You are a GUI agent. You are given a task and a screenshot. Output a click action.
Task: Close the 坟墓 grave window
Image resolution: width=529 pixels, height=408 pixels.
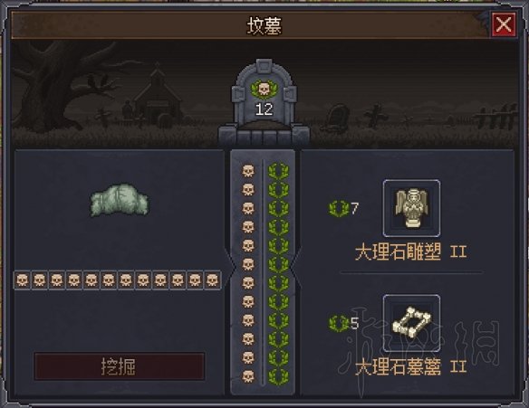pos(504,24)
